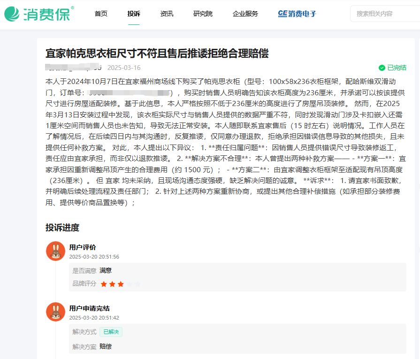Focus the 搜索相关内容 search box
This screenshot has width=420, height=359.
(385, 14)
